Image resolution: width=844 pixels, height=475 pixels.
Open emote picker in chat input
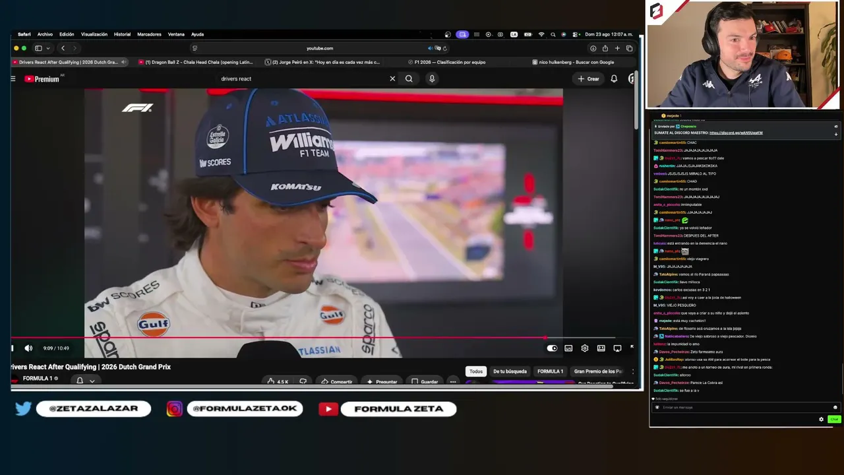tap(835, 407)
